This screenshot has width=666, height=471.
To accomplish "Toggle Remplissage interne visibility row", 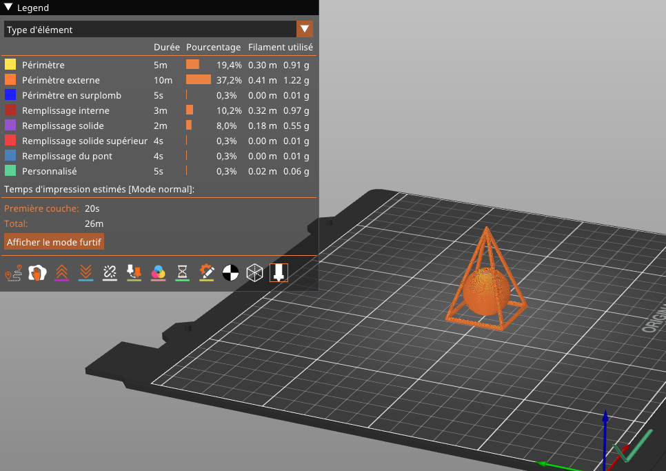I will click(65, 110).
